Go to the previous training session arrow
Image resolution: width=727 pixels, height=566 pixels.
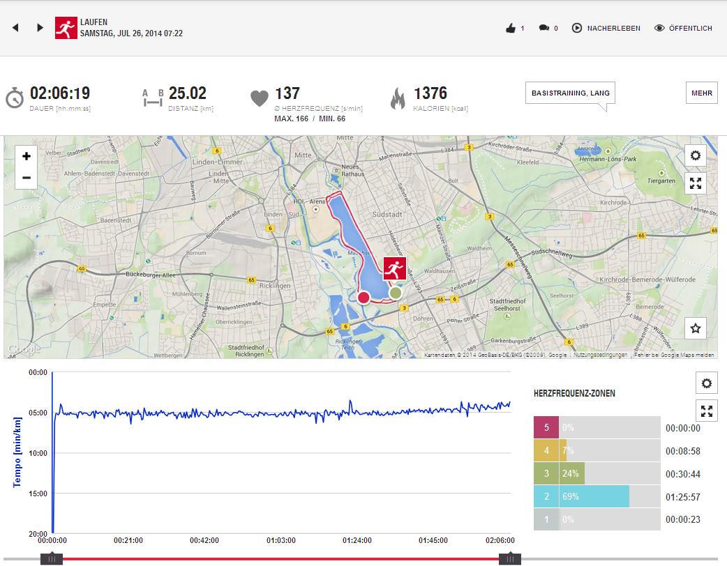click(15, 28)
